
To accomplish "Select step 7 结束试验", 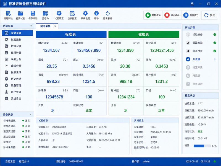I will click(201, 84).
